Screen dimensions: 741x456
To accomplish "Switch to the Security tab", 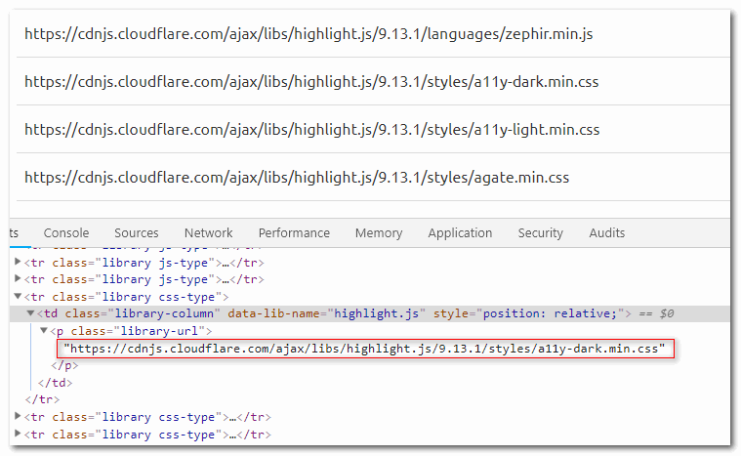I will (x=540, y=233).
